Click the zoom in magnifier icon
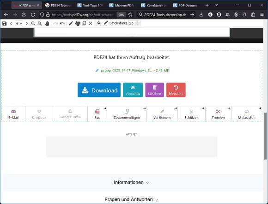 pos(40,24)
